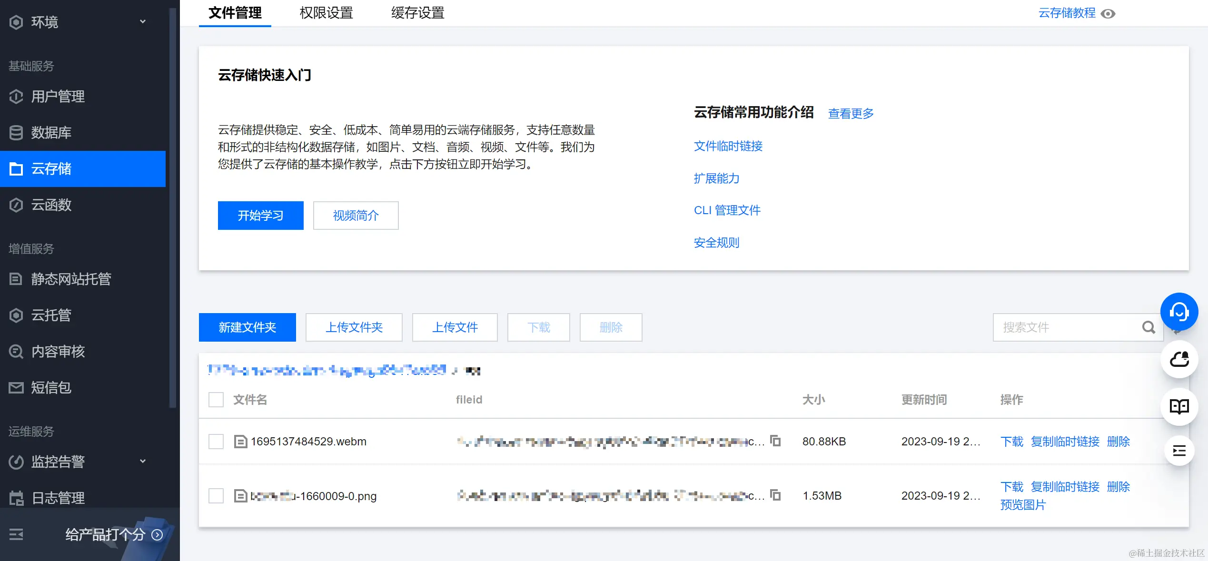This screenshot has width=1208, height=561.
Task: Click the 监控告警 gauge icon
Action: (16, 462)
